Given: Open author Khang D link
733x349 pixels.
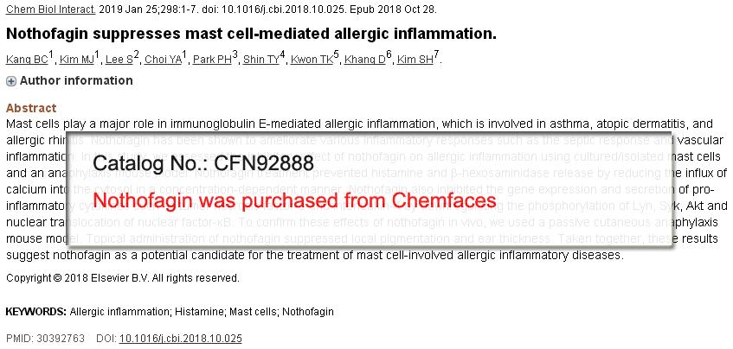Looking at the screenshot, I should pyautogui.click(x=364, y=60).
